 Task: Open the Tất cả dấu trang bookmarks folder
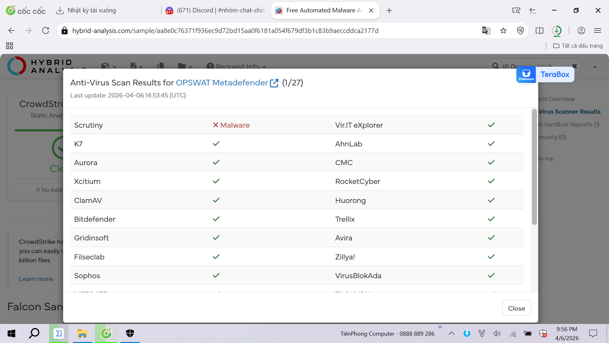click(x=578, y=46)
